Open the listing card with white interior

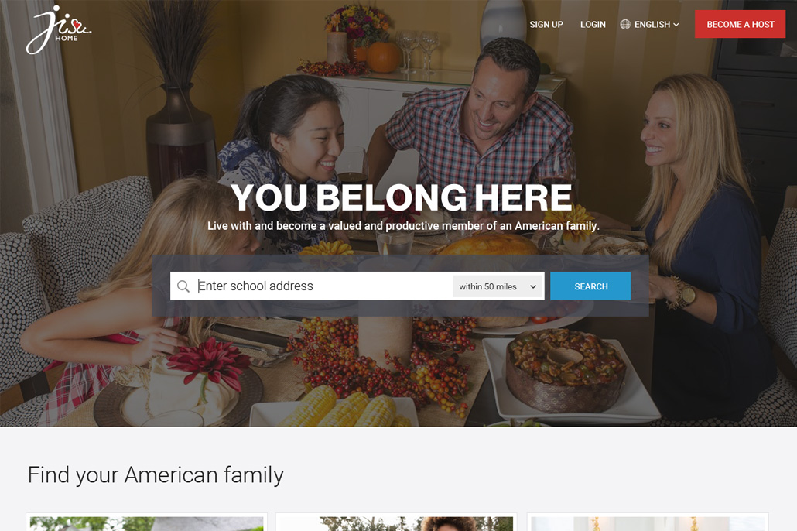(x=648, y=522)
